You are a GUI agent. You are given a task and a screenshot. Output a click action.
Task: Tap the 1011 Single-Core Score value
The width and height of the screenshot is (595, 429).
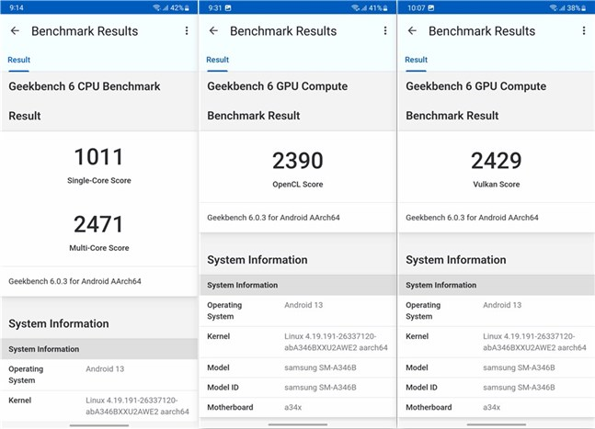98,156
